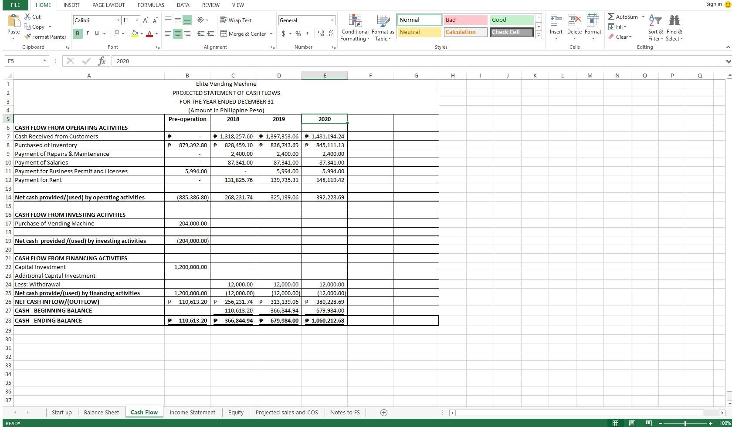Switch to the Income Statement sheet tab
Viewport: 732px width, 427px height.
(192, 413)
